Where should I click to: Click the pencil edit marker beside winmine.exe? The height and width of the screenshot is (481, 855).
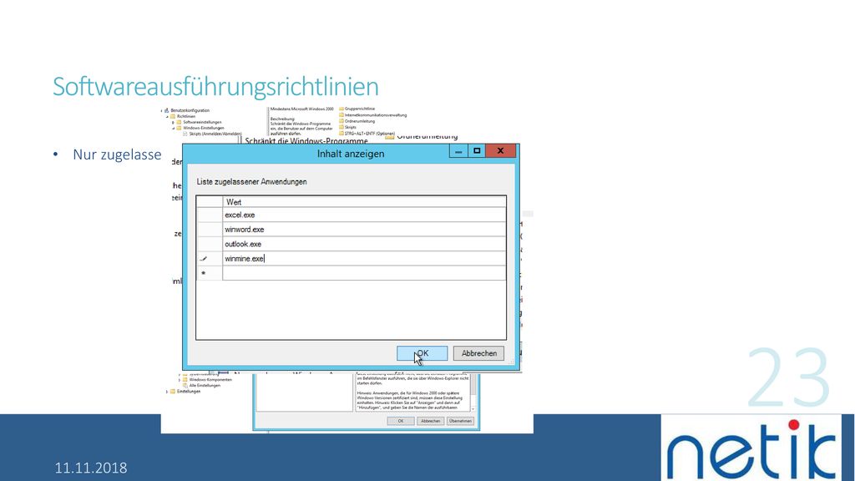click(204, 259)
